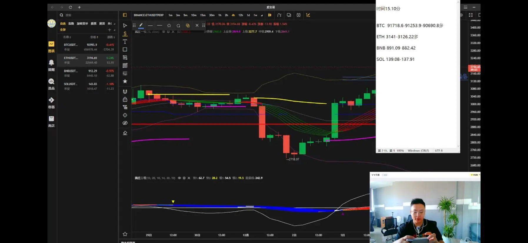This screenshot has height=243, width=528.
Task: Switch to 15m timeframe
Action: coord(203,15)
